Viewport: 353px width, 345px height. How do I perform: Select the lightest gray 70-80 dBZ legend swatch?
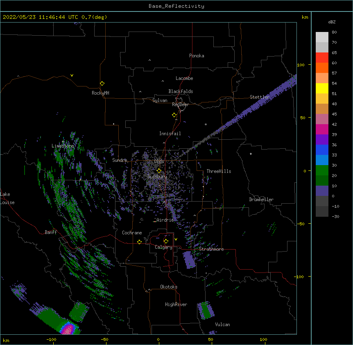pos(322,37)
